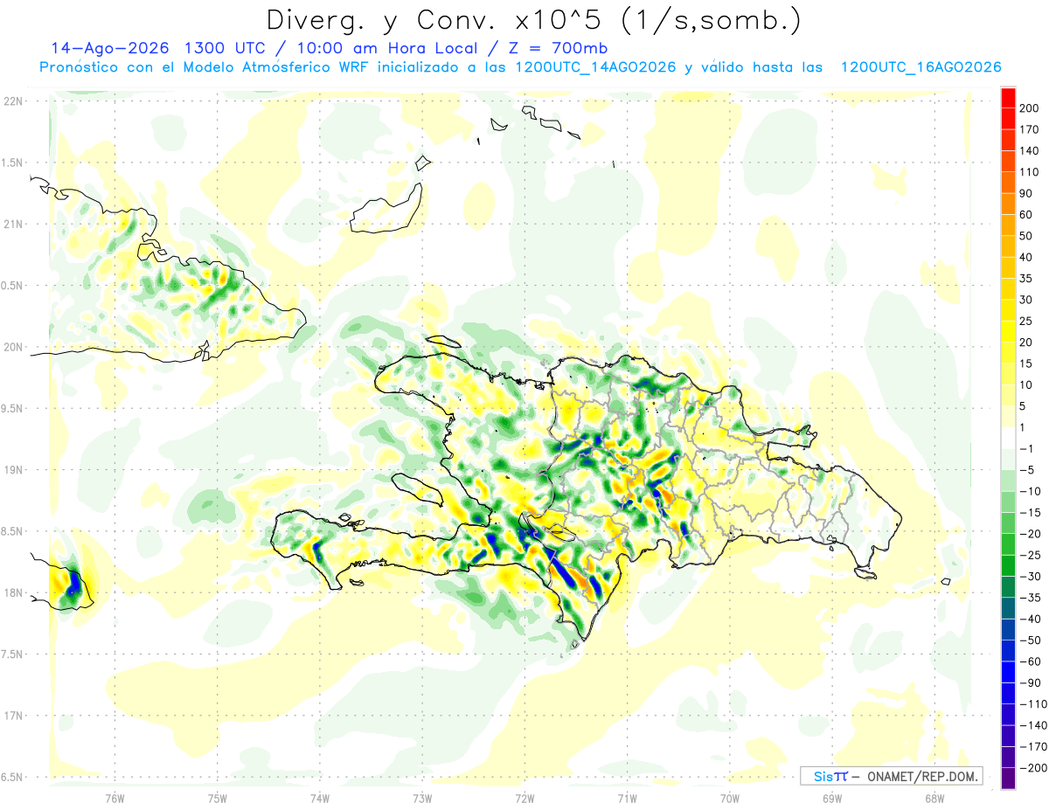1049x810 pixels.
Task: Click the colorbar value '-110'
Action: [x=1034, y=703]
